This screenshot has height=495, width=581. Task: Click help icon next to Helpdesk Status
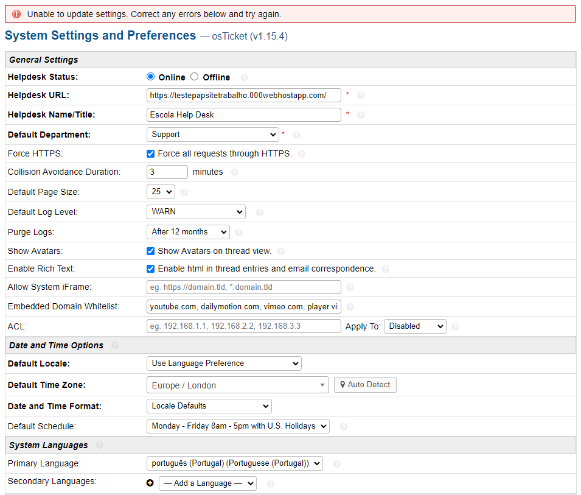(x=245, y=77)
